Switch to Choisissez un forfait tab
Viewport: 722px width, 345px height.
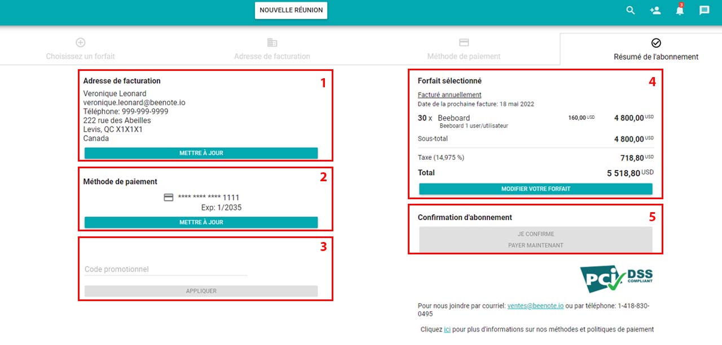coord(81,49)
